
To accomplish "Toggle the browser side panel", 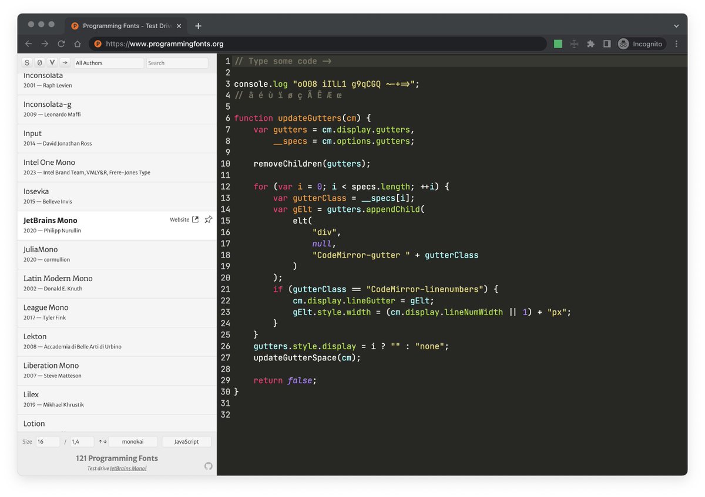I will click(607, 44).
